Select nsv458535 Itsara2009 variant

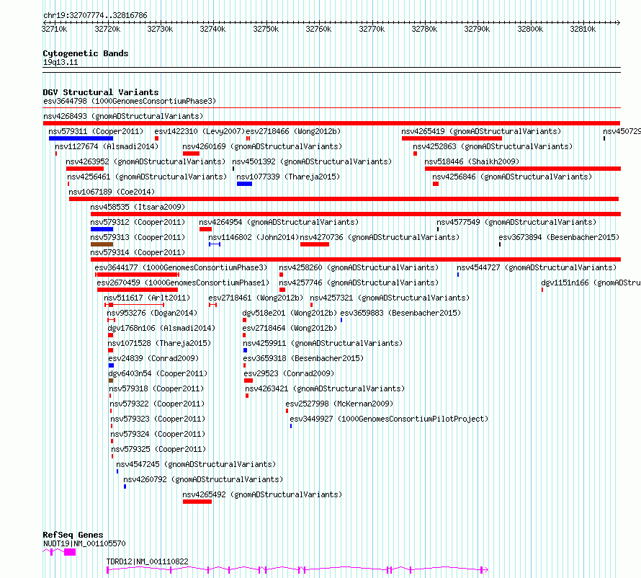138,207
